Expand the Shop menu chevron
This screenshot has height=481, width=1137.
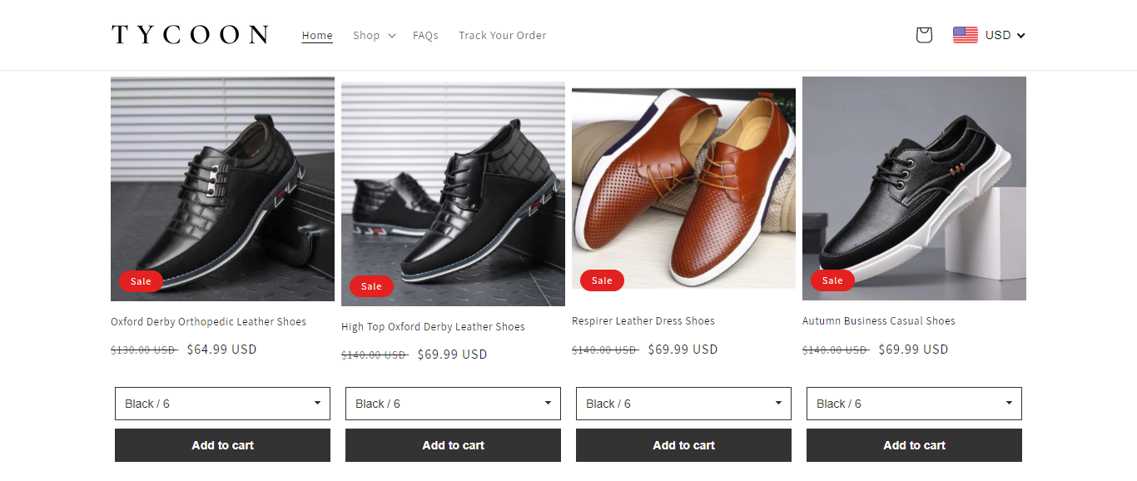click(x=392, y=36)
